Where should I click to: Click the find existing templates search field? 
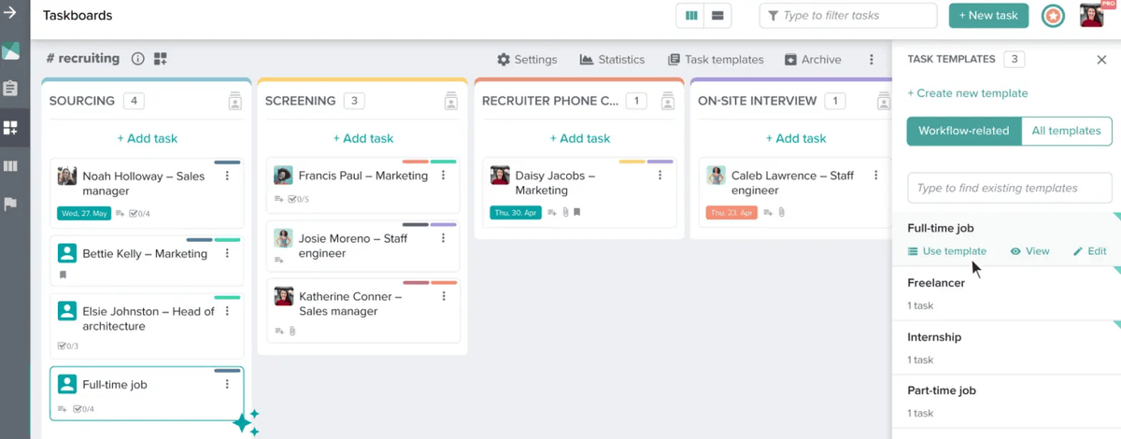click(x=1009, y=188)
